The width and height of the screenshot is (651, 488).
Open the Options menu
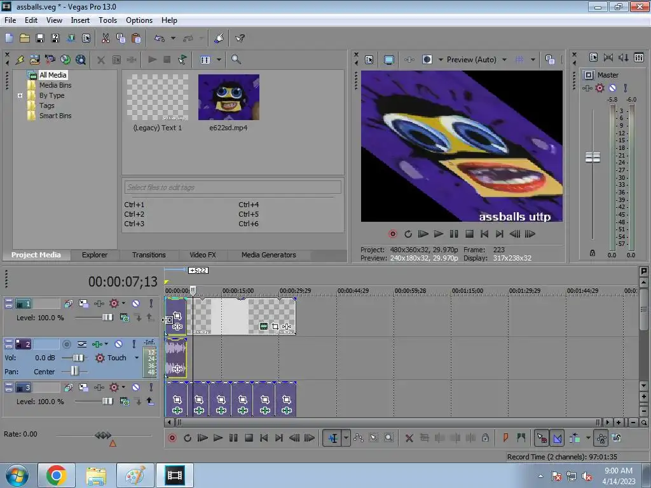139,20
